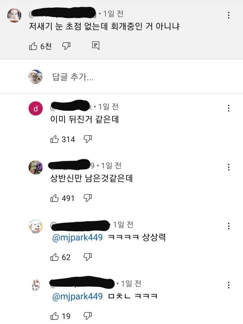The image size is (243, 324).
Task: Like the top comment with 6천 likes
Action: (x=33, y=46)
